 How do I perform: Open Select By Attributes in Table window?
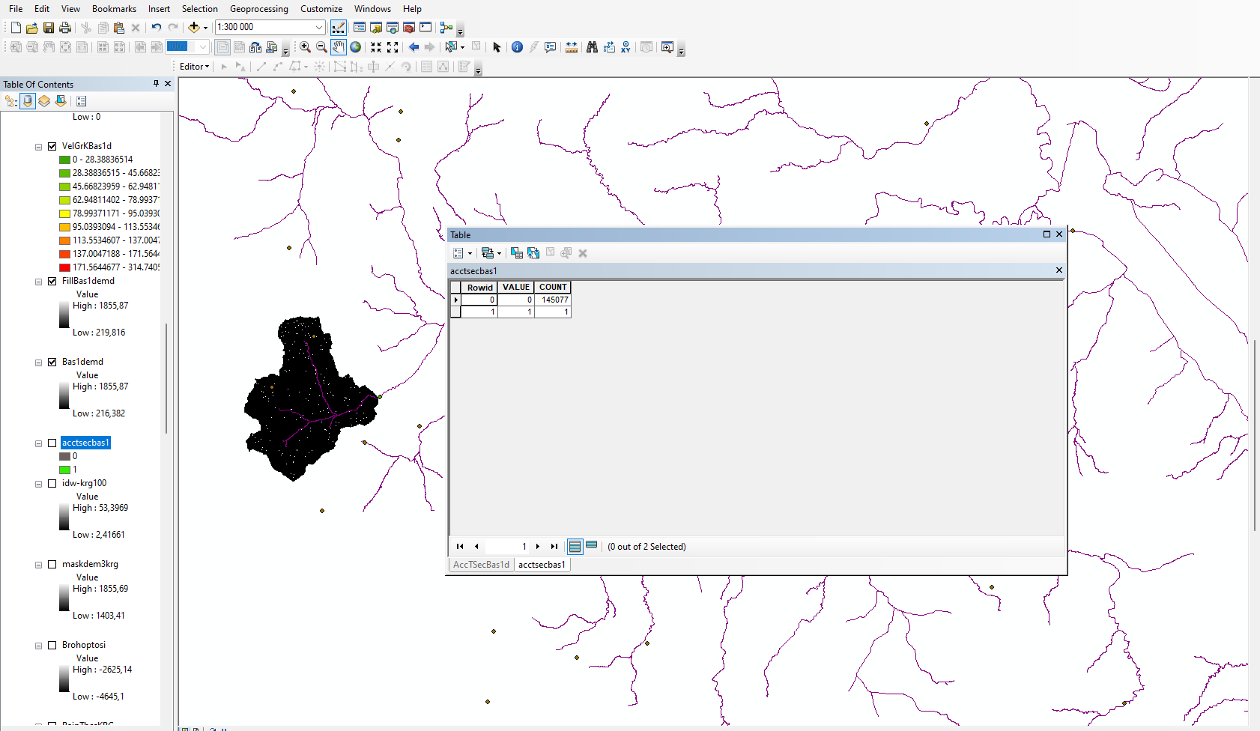coord(517,253)
